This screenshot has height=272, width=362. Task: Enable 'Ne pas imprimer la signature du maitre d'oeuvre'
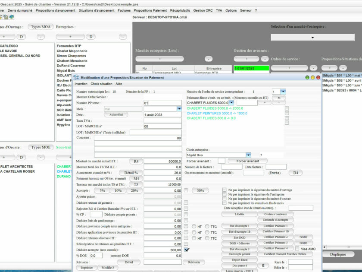[224, 199]
